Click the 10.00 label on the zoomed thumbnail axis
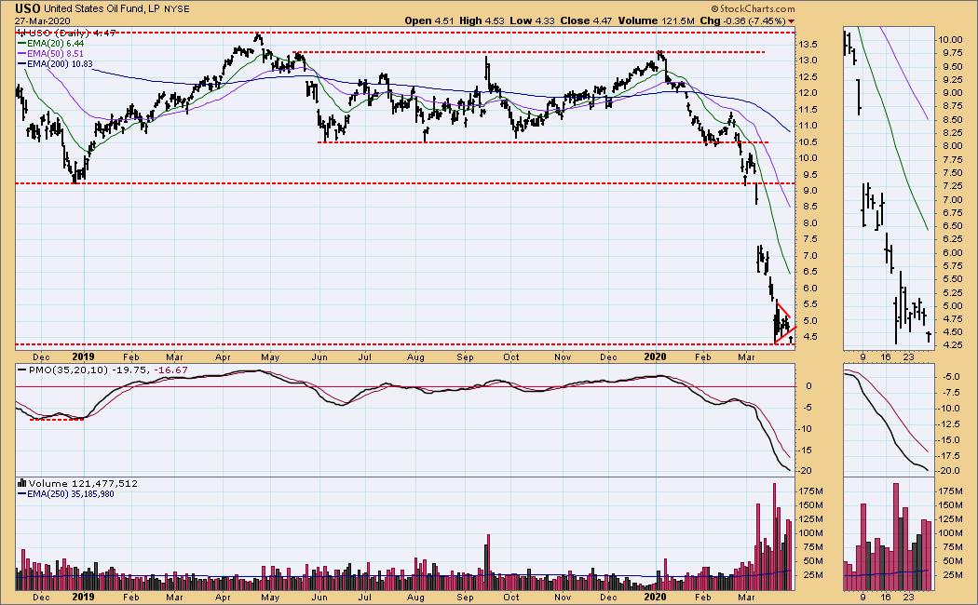This screenshot has width=978, height=605. click(x=950, y=39)
